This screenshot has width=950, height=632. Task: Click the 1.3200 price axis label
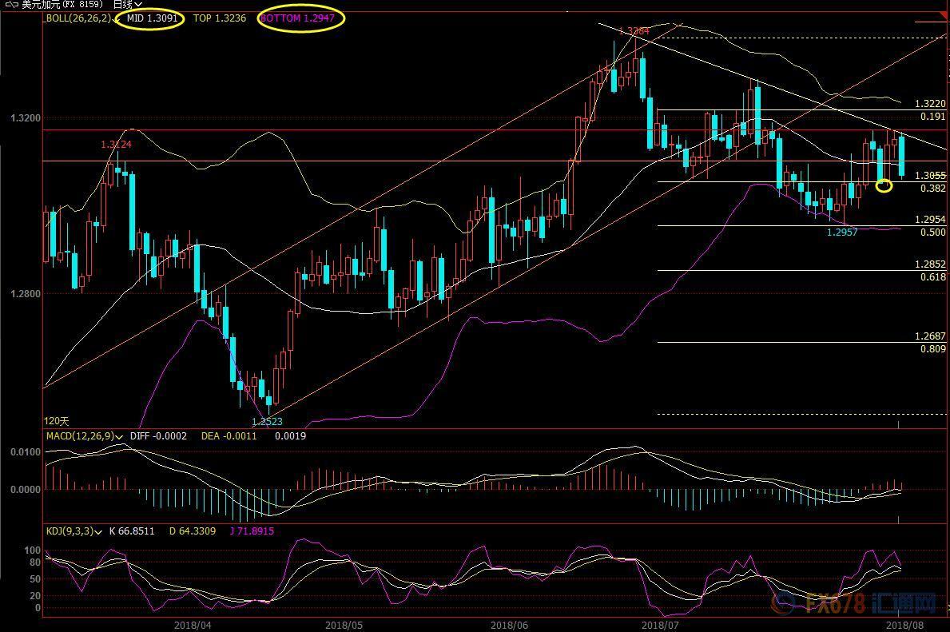click(x=26, y=117)
